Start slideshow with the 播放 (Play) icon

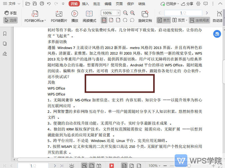click(x=74, y=16)
